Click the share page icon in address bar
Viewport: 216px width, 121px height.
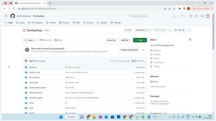(169, 8)
